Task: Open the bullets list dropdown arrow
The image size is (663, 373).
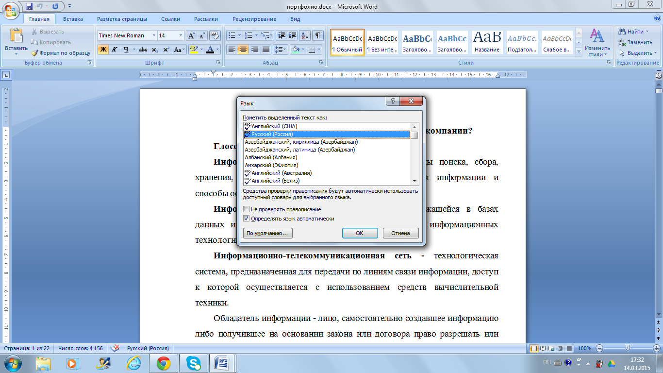Action: 239,35
